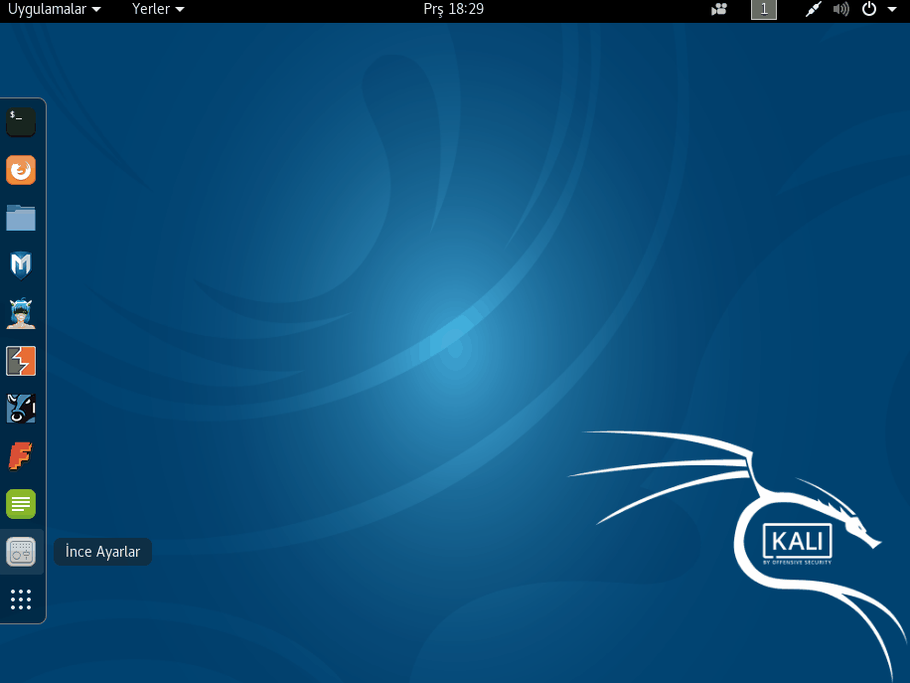Image resolution: width=910 pixels, height=683 pixels.
Task: Launch Firefox browser from the dock
Action: pyautogui.click(x=21, y=170)
